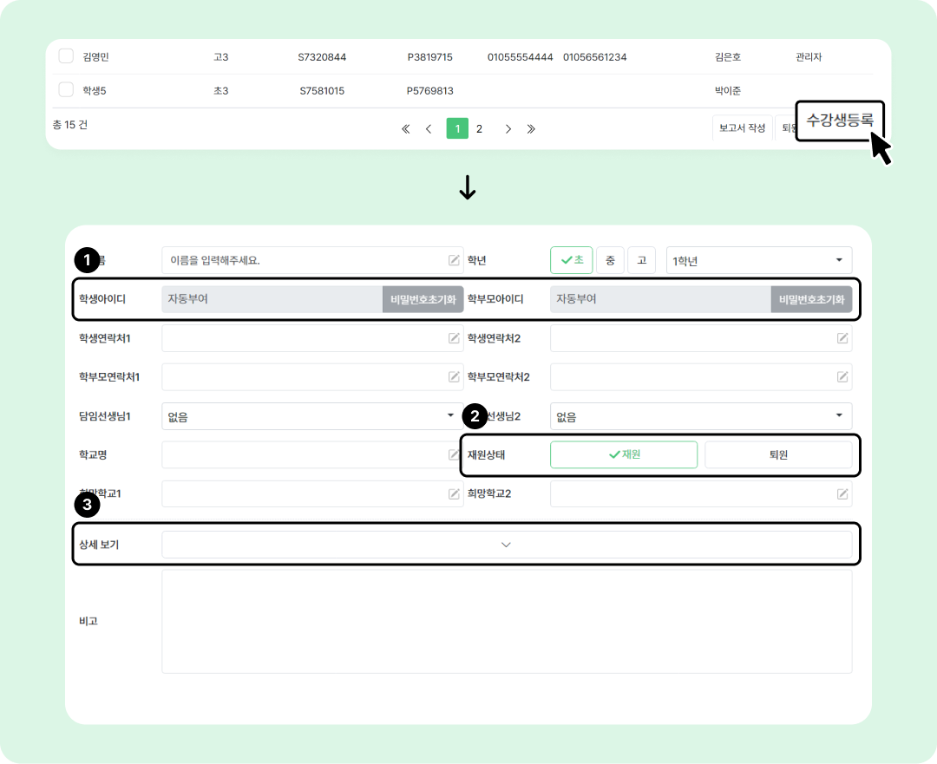Image resolution: width=937 pixels, height=764 pixels.
Task: Check the checkbox for 학생5 row
Action: (x=66, y=90)
